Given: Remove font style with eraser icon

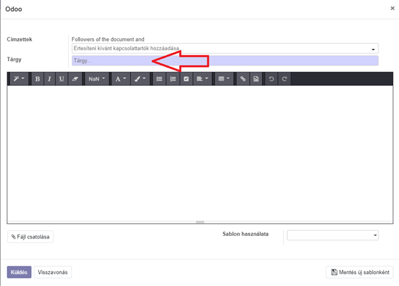Looking at the screenshot, I should point(75,79).
